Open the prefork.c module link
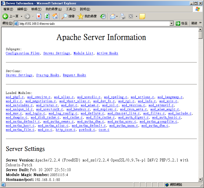Viewport: 204px width, 188px height. tap(87, 130)
